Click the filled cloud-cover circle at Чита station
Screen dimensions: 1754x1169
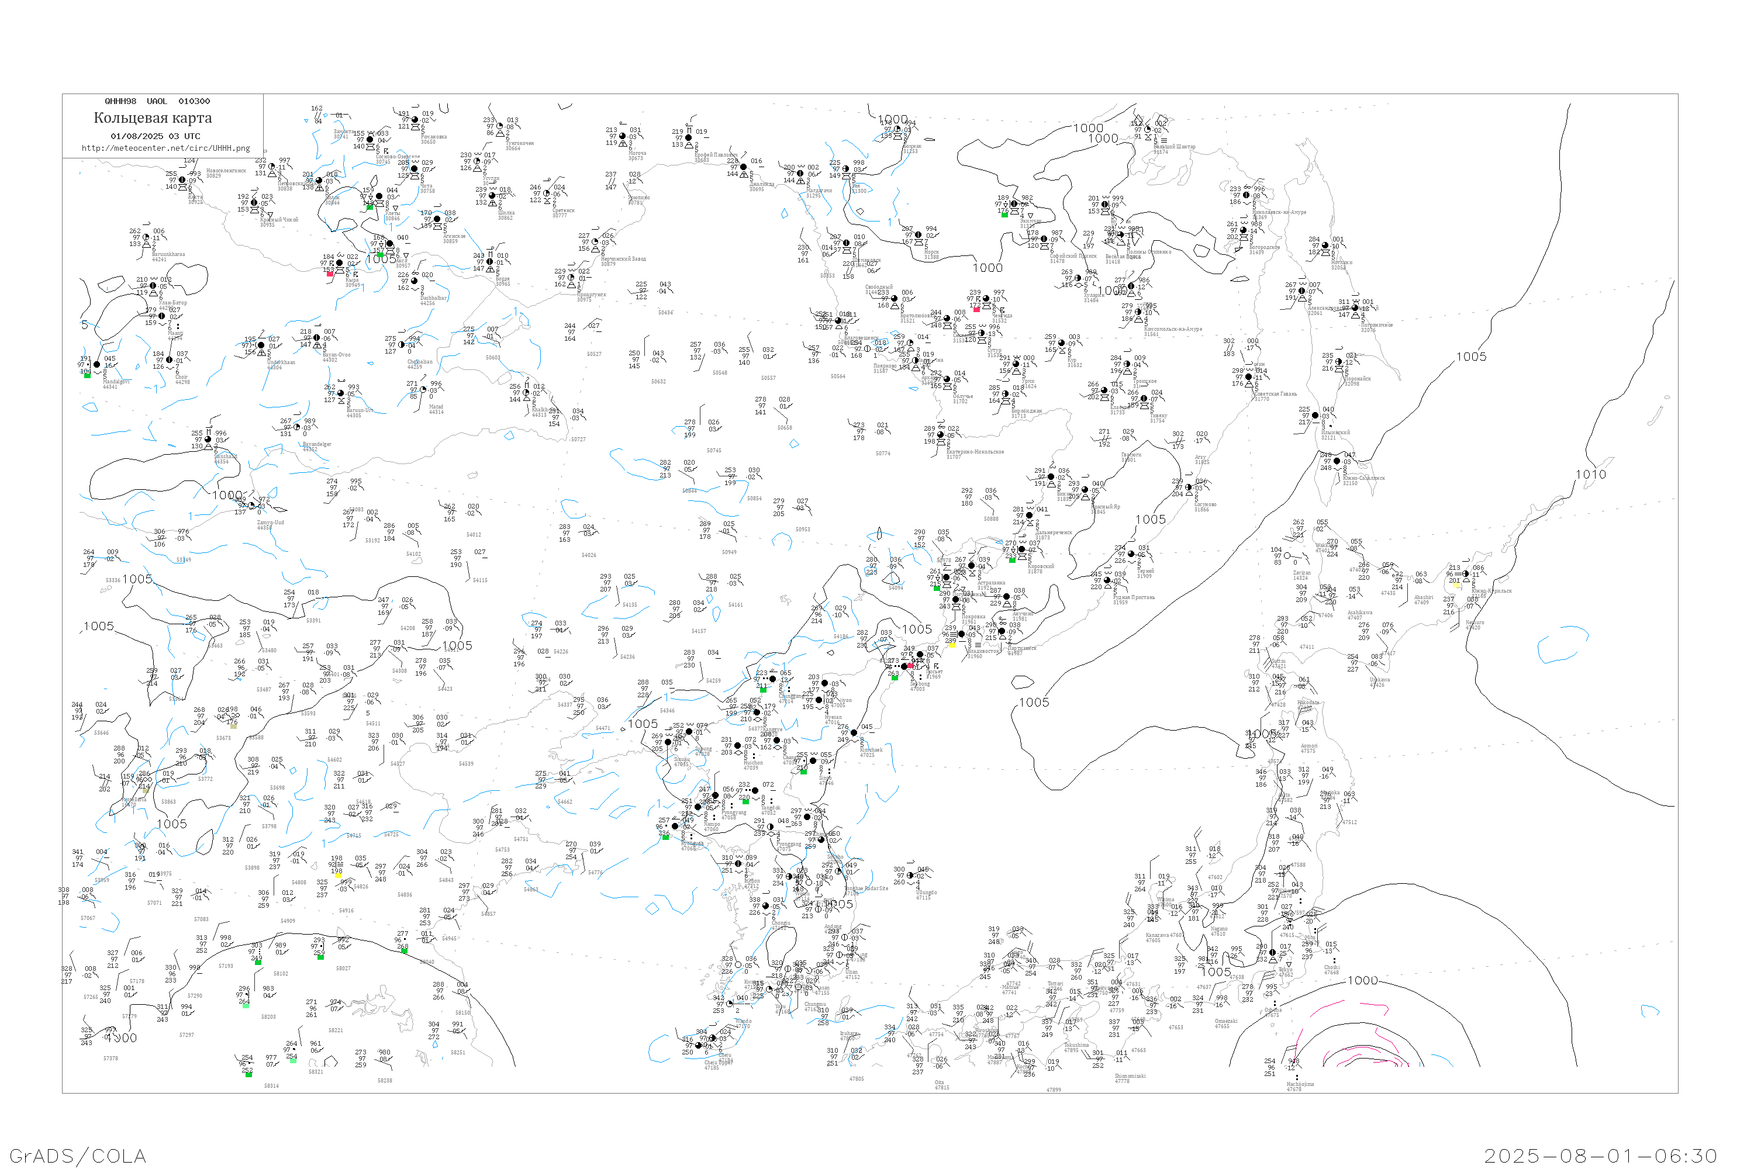(415, 170)
